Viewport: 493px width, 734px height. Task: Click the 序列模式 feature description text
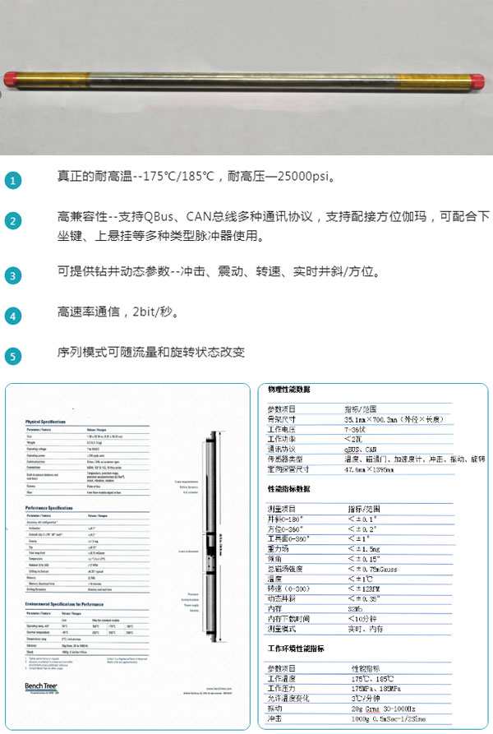coord(150,352)
